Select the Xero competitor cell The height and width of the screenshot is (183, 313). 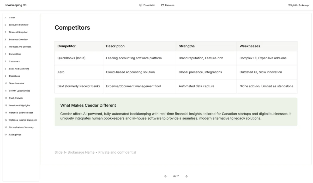click(x=79, y=72)
